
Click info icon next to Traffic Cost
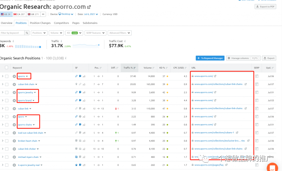point(125,41)
